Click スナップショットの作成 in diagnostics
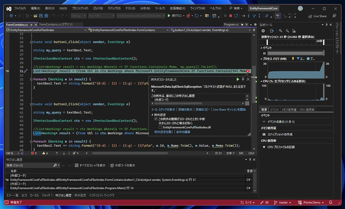 click(x=280, y=134)
